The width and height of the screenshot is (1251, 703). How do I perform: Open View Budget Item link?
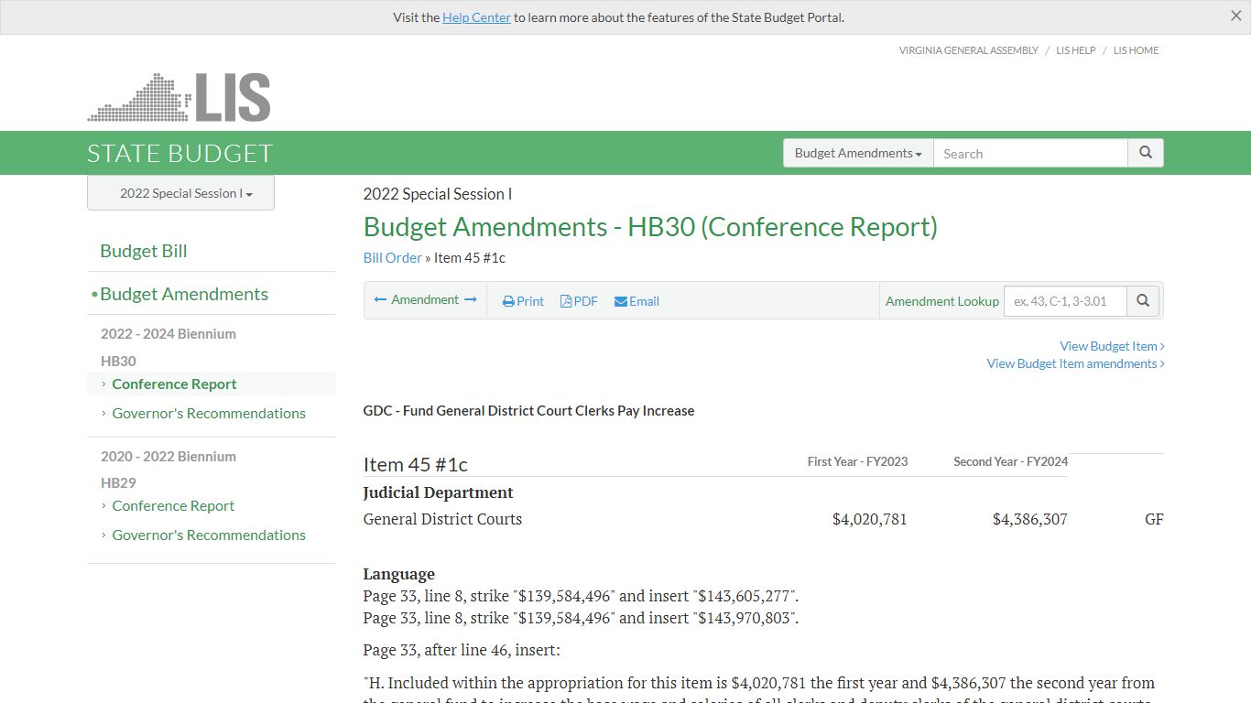click(x=1112, y=346)
